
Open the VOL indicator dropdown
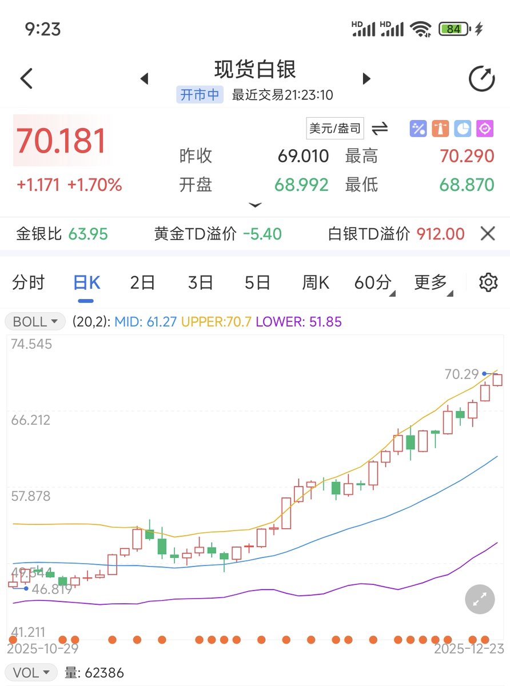pyautogui.click(x=30, y=672)
